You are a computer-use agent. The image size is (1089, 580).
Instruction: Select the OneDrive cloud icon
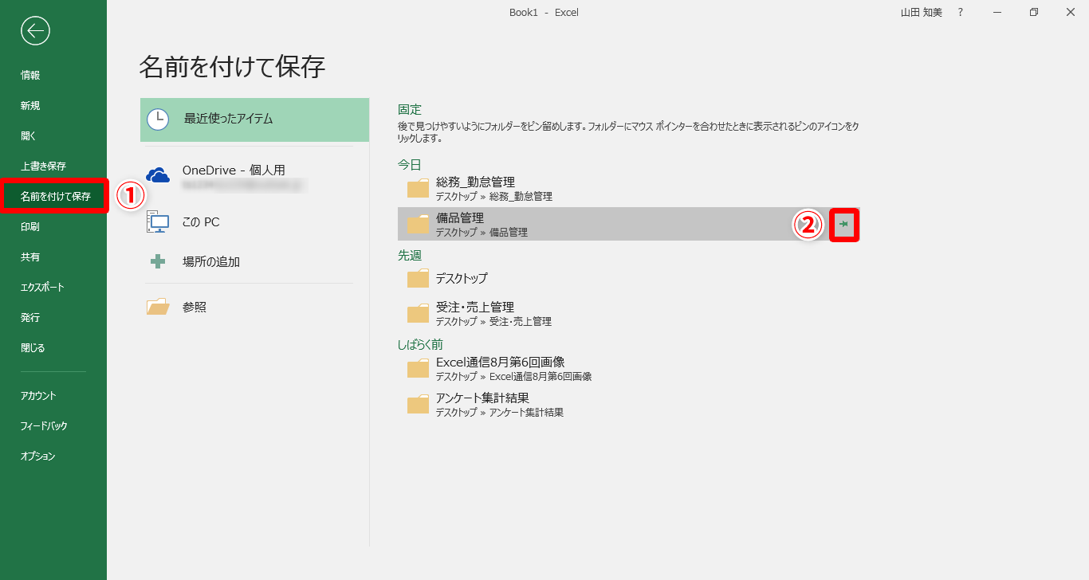tap(158, 176)
